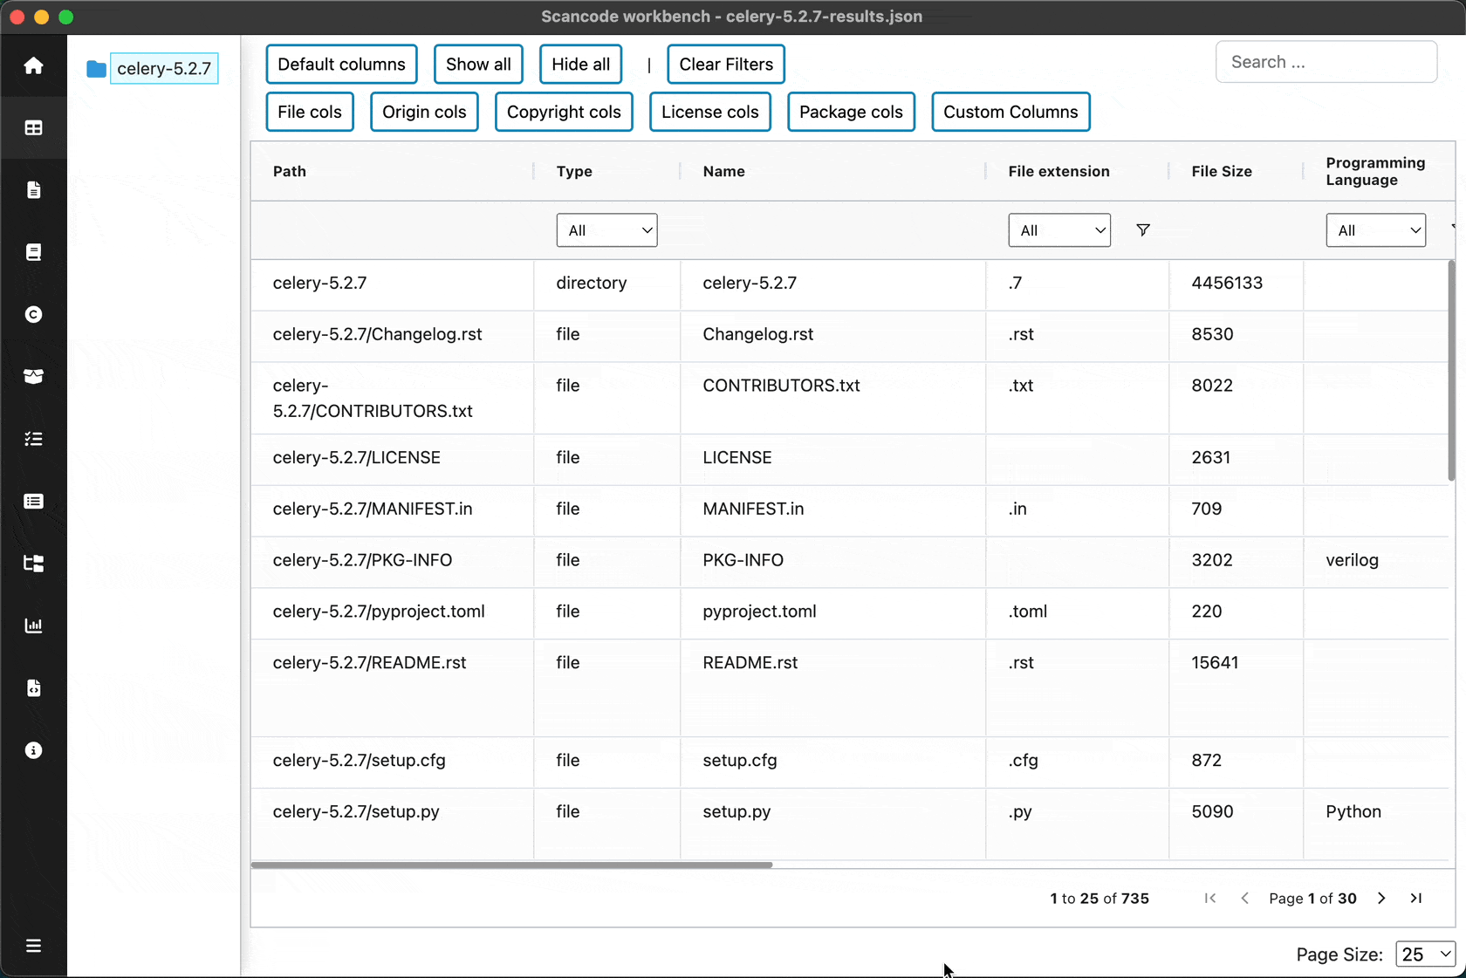Open the Copyright explorer icon
Viewport: 1466px width, 978px height.
tap(33, 315)
